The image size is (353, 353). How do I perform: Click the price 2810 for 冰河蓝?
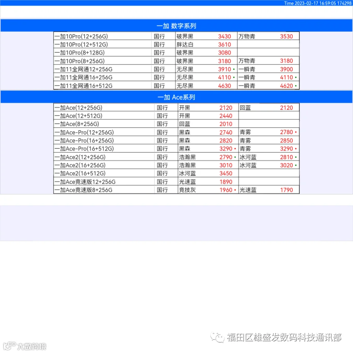[x=286, y=157]
